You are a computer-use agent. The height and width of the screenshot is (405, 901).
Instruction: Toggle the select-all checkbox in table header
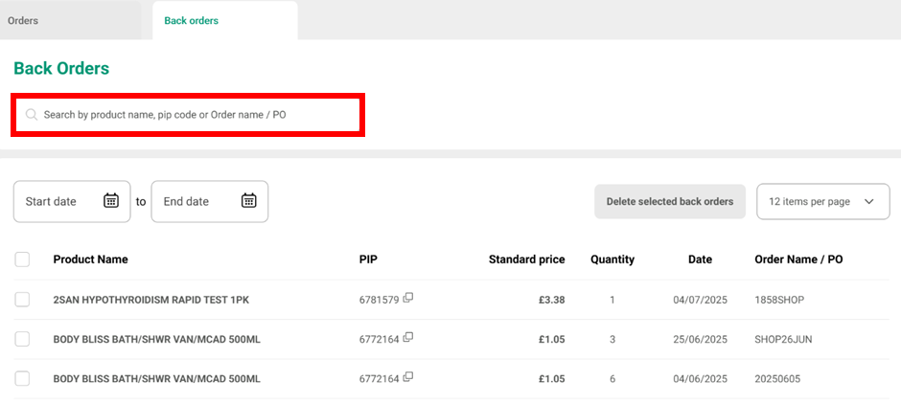tap(23, 259)
